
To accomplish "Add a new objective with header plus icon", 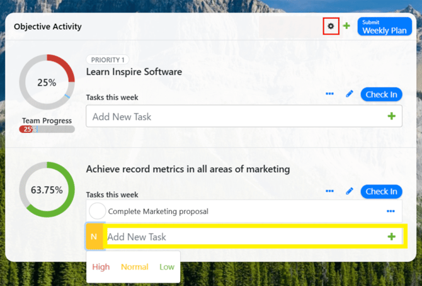I will [x=346, y=26].
